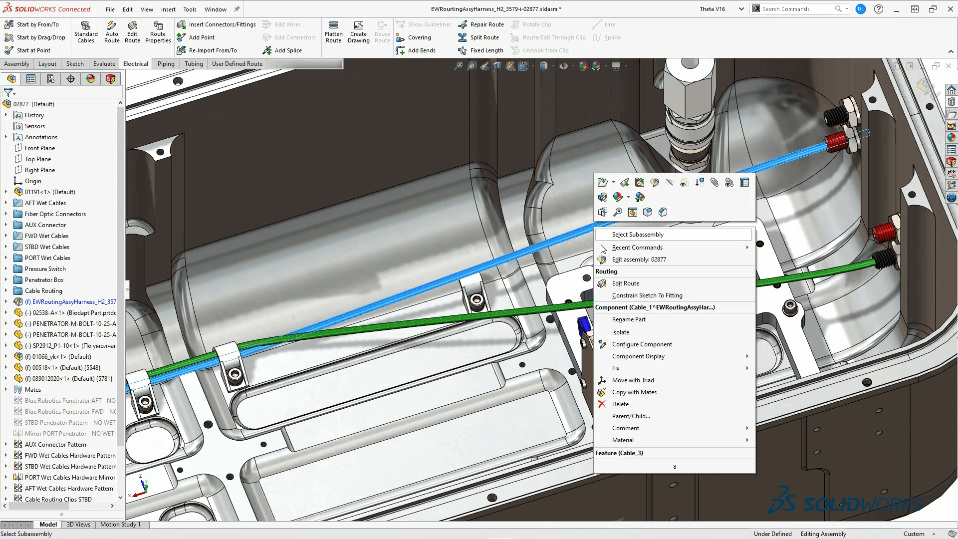Click the Select Other icon in context toolbar
The height and width of the screenshot is (539, 958).
(602, 212)
